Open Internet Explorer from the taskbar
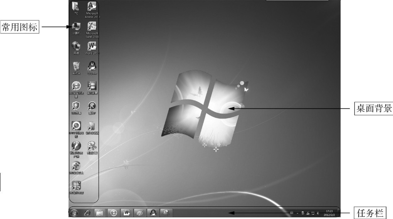This screenshot has width=393, height=219. pyautogui.click(x=87, y=213)
